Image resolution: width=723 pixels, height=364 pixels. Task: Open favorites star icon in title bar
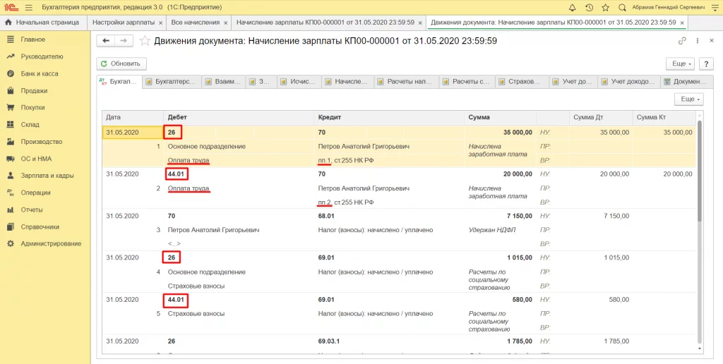(x=605, y=7)
